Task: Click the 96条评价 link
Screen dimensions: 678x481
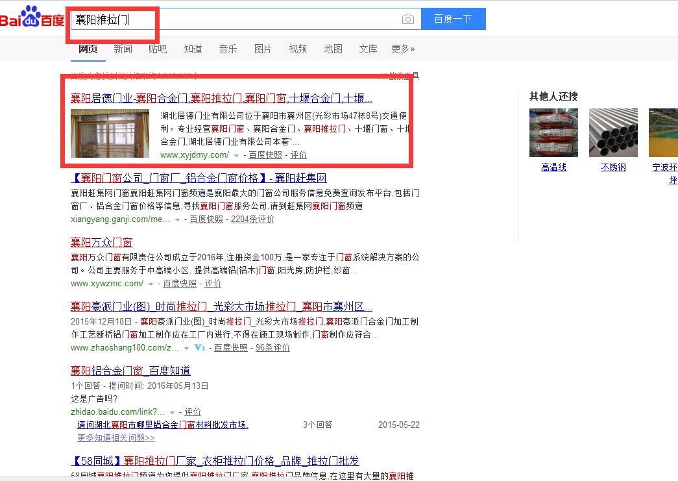Action: coord(273,348)
